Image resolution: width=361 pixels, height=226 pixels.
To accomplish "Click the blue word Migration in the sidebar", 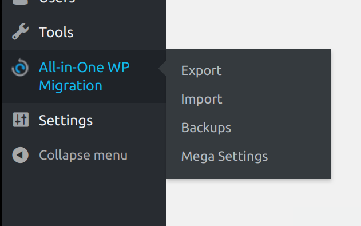I will coord(70,86).
